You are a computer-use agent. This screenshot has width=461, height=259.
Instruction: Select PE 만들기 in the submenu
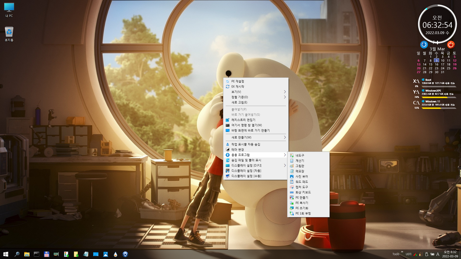(x=308, y=197)
